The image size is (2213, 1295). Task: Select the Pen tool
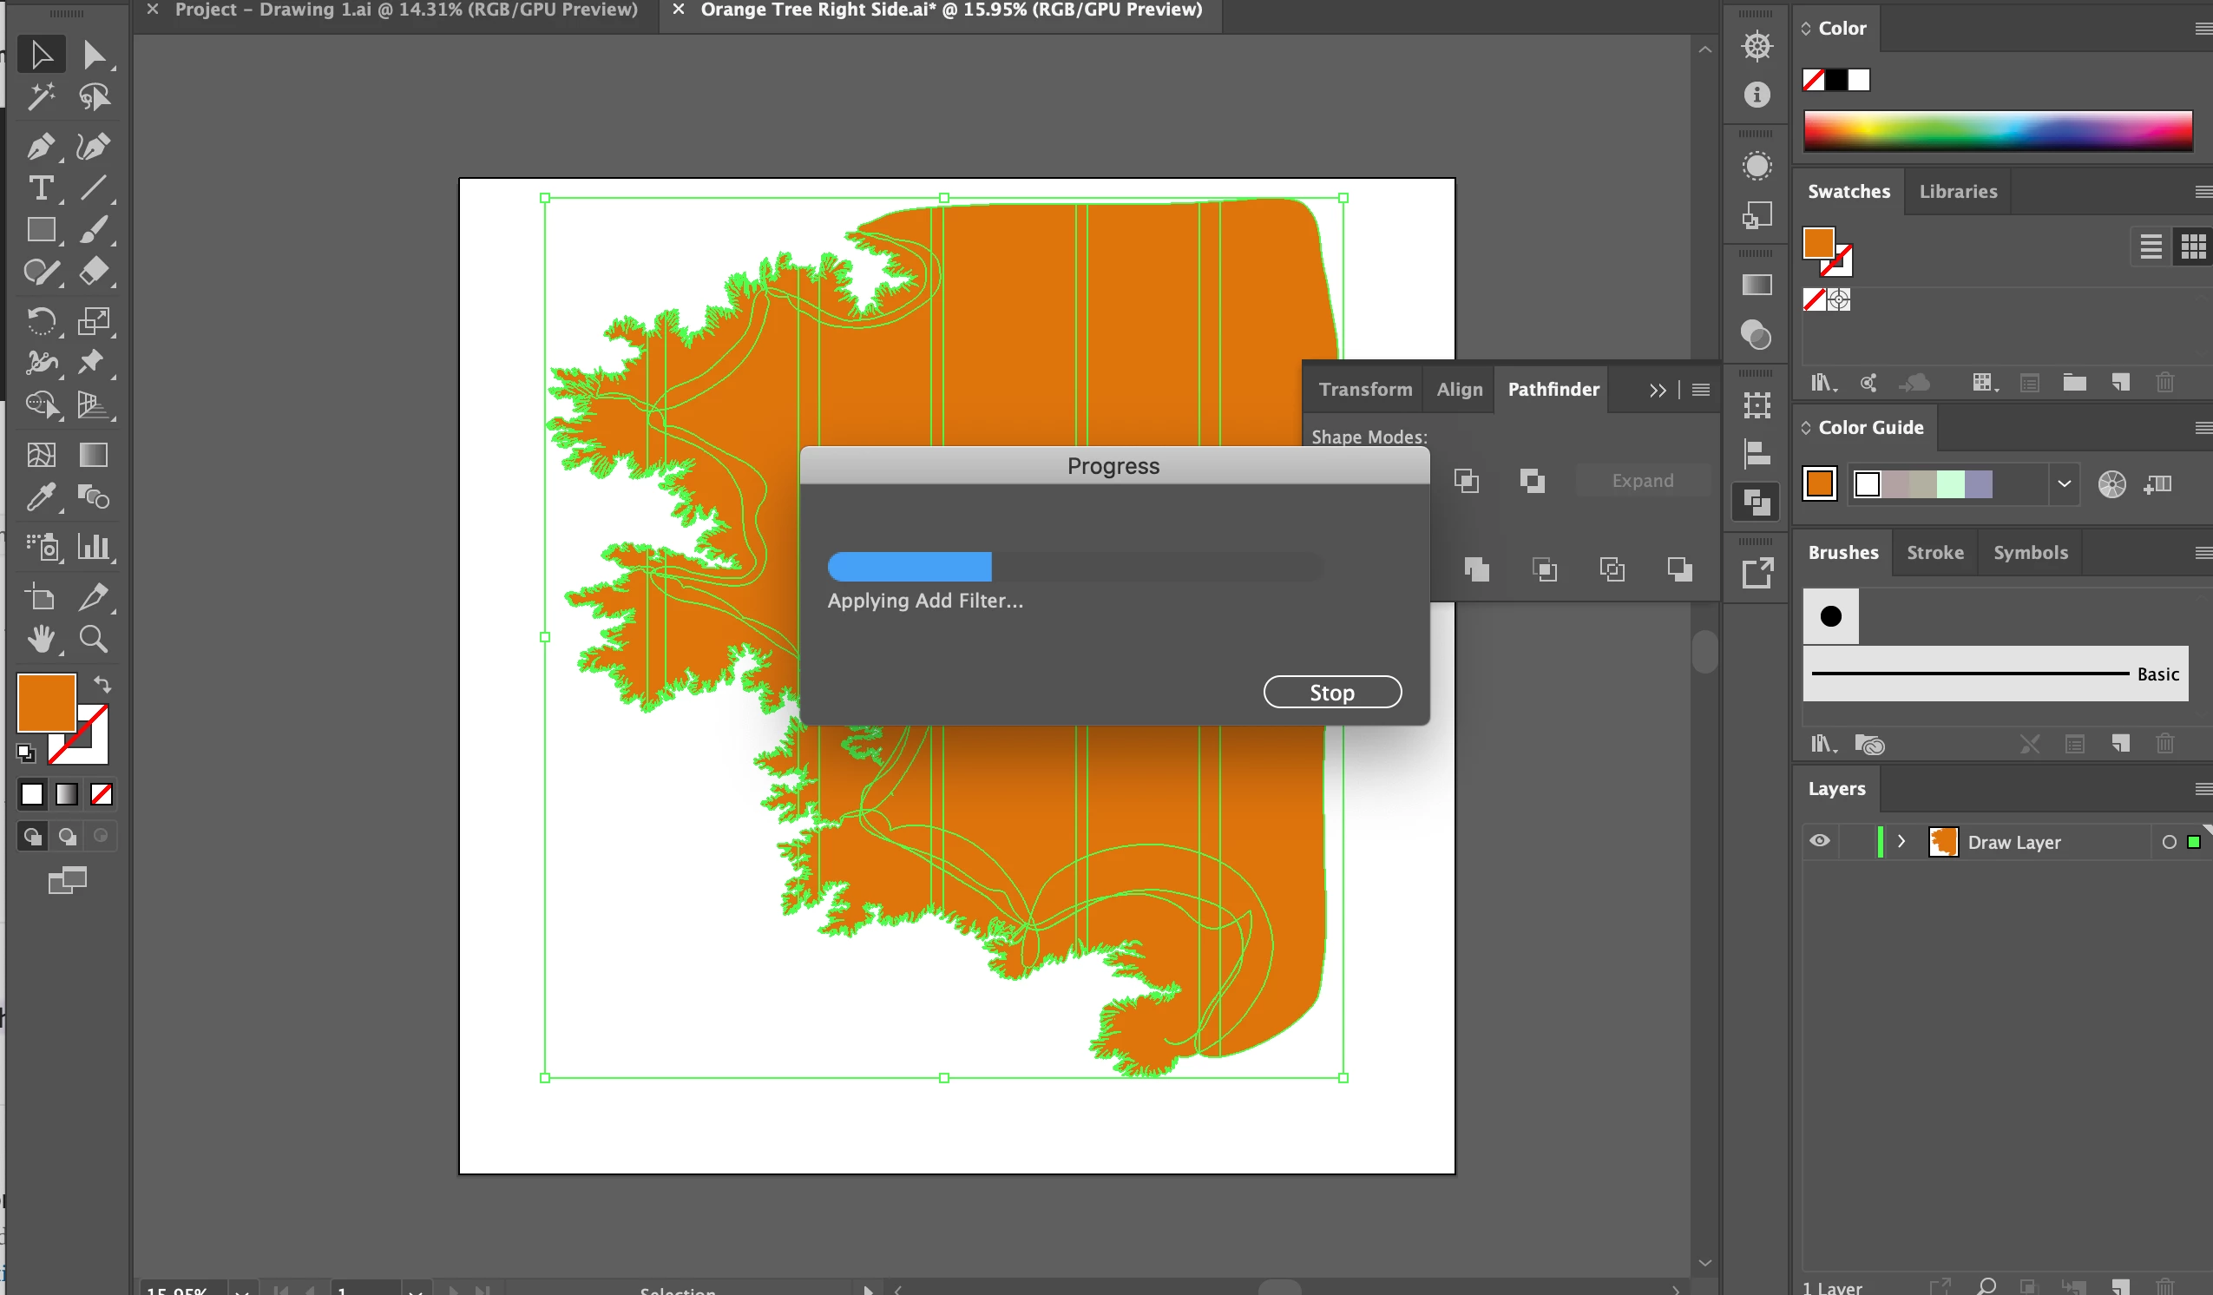tap(40, 146)
